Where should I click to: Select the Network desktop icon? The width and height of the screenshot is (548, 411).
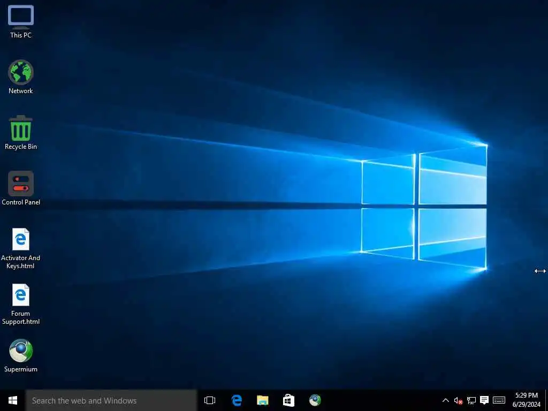21,77
